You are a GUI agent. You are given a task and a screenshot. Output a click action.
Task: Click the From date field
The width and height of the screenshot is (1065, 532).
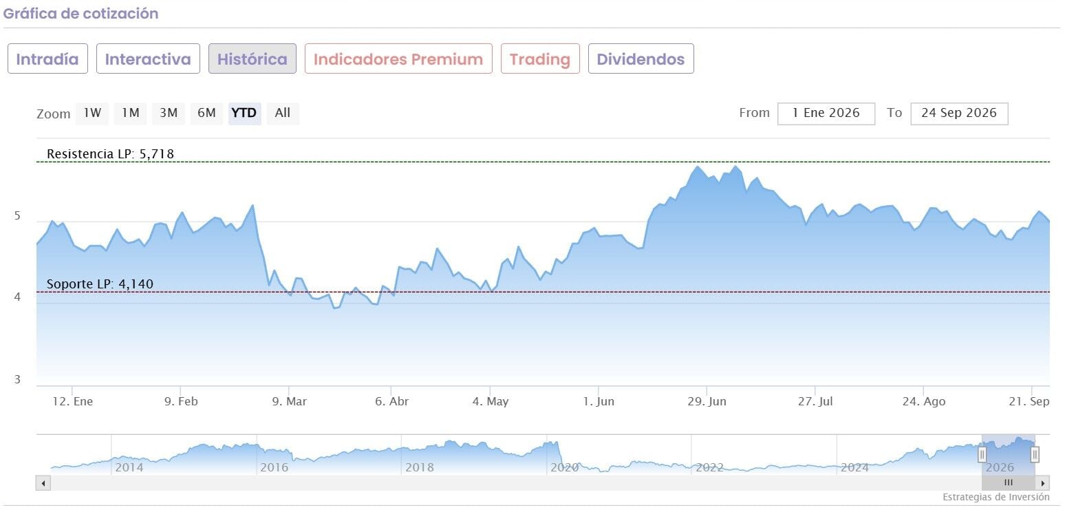click(x=826, y=114)
